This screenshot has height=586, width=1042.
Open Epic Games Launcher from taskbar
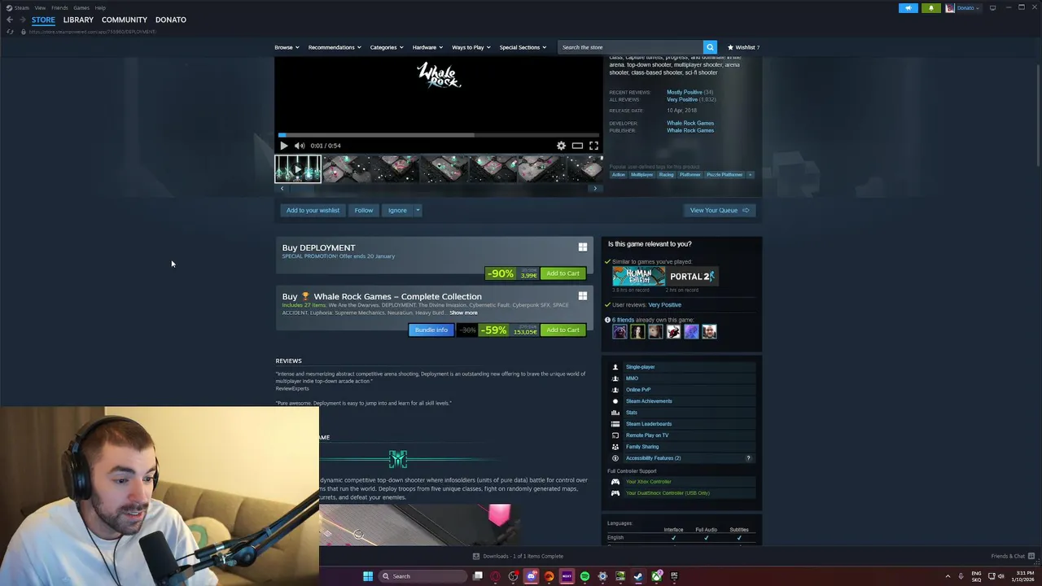tap(674, 576)
